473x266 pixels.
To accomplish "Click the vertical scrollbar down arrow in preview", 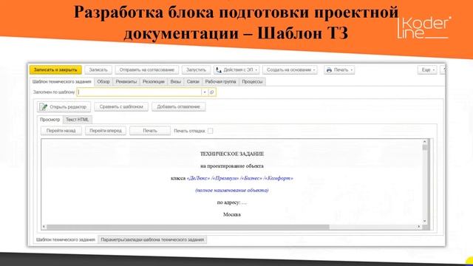I will 425,221.
